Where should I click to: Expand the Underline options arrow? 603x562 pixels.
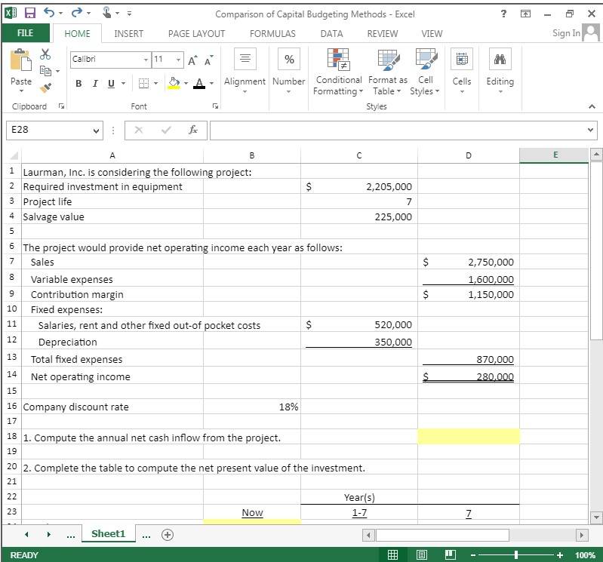[x=124, y=84]
